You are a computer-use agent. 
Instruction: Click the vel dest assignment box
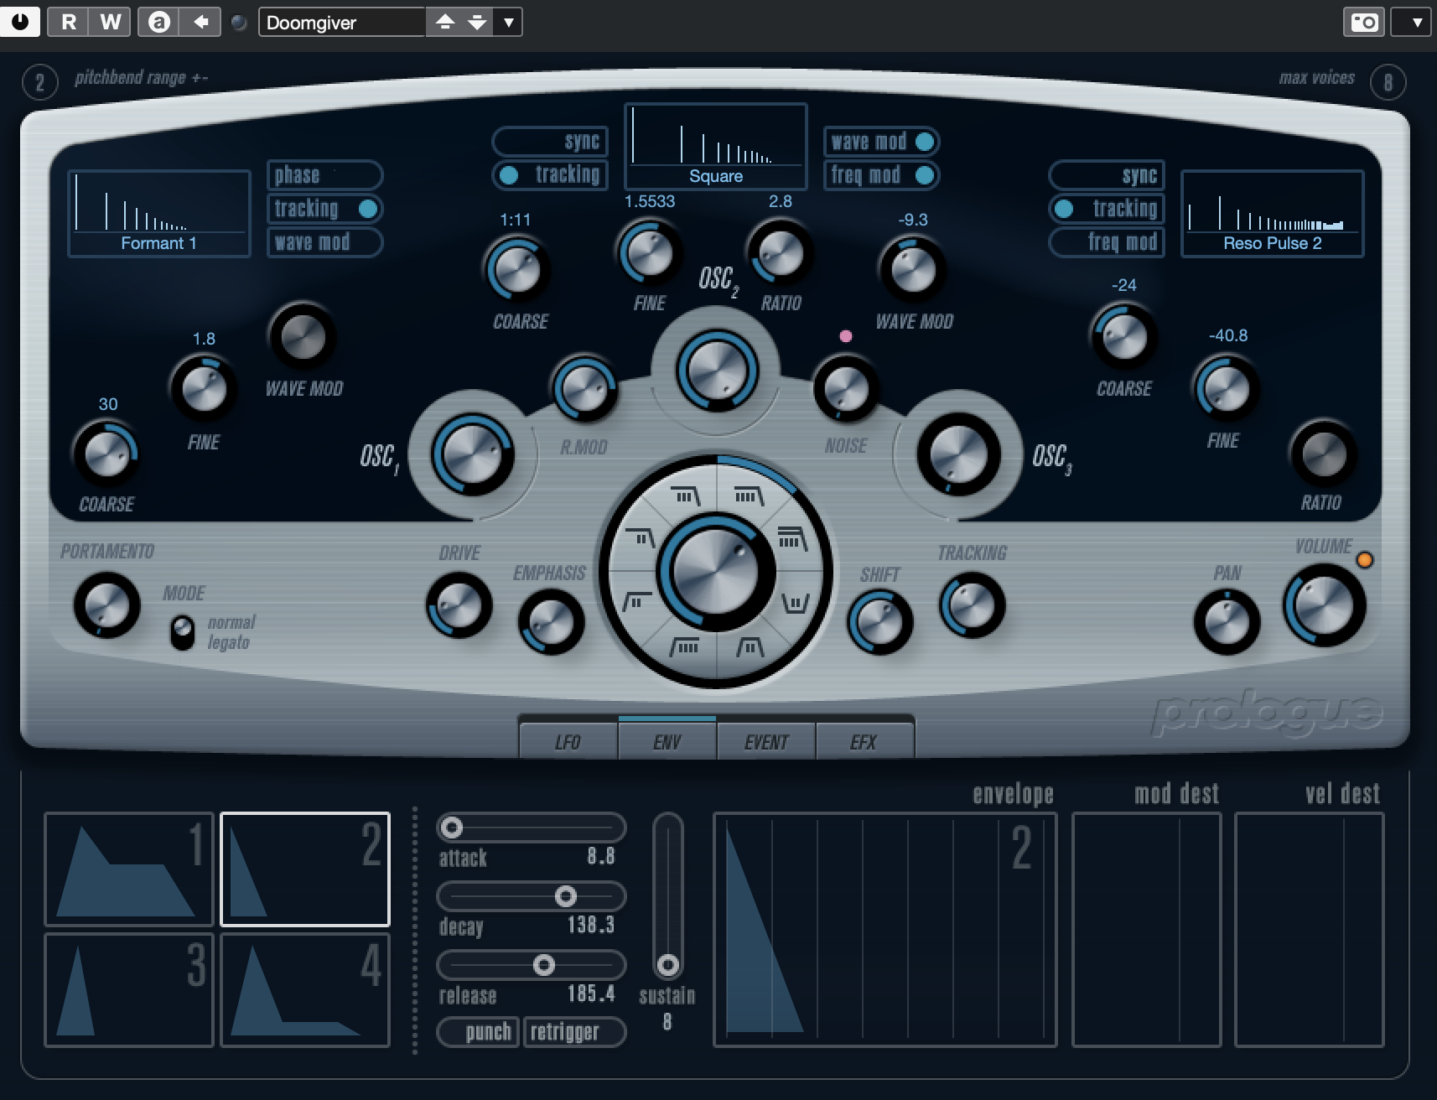pyautogui.click(x=1309, y=930)
